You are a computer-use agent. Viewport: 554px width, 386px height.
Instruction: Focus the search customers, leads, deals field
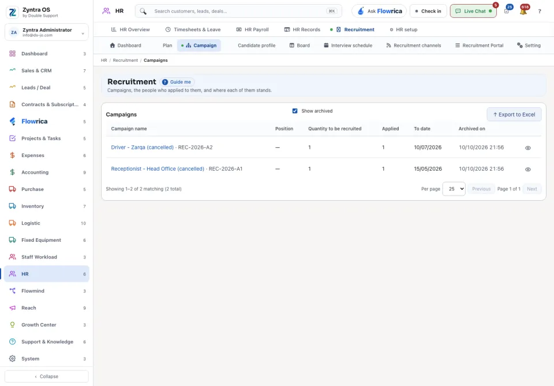coord(238,11)
